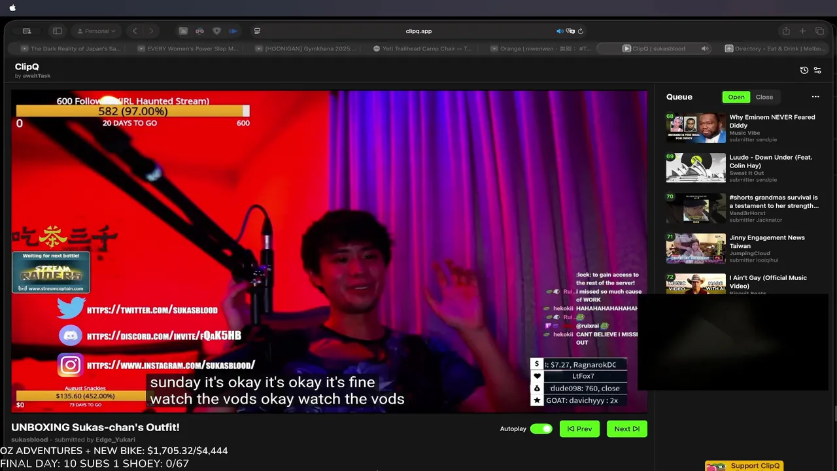Go back to the previous page
The image size is (837, 471).
135,31
